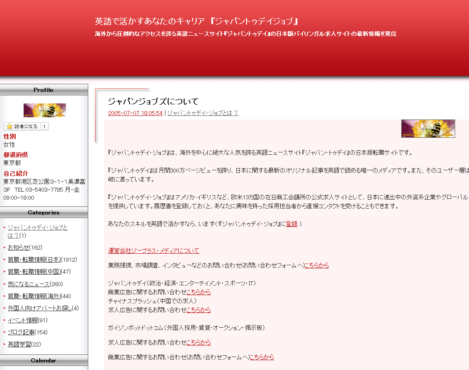
Task: Click the Categories sidebar header
Action: click(44, 212)
